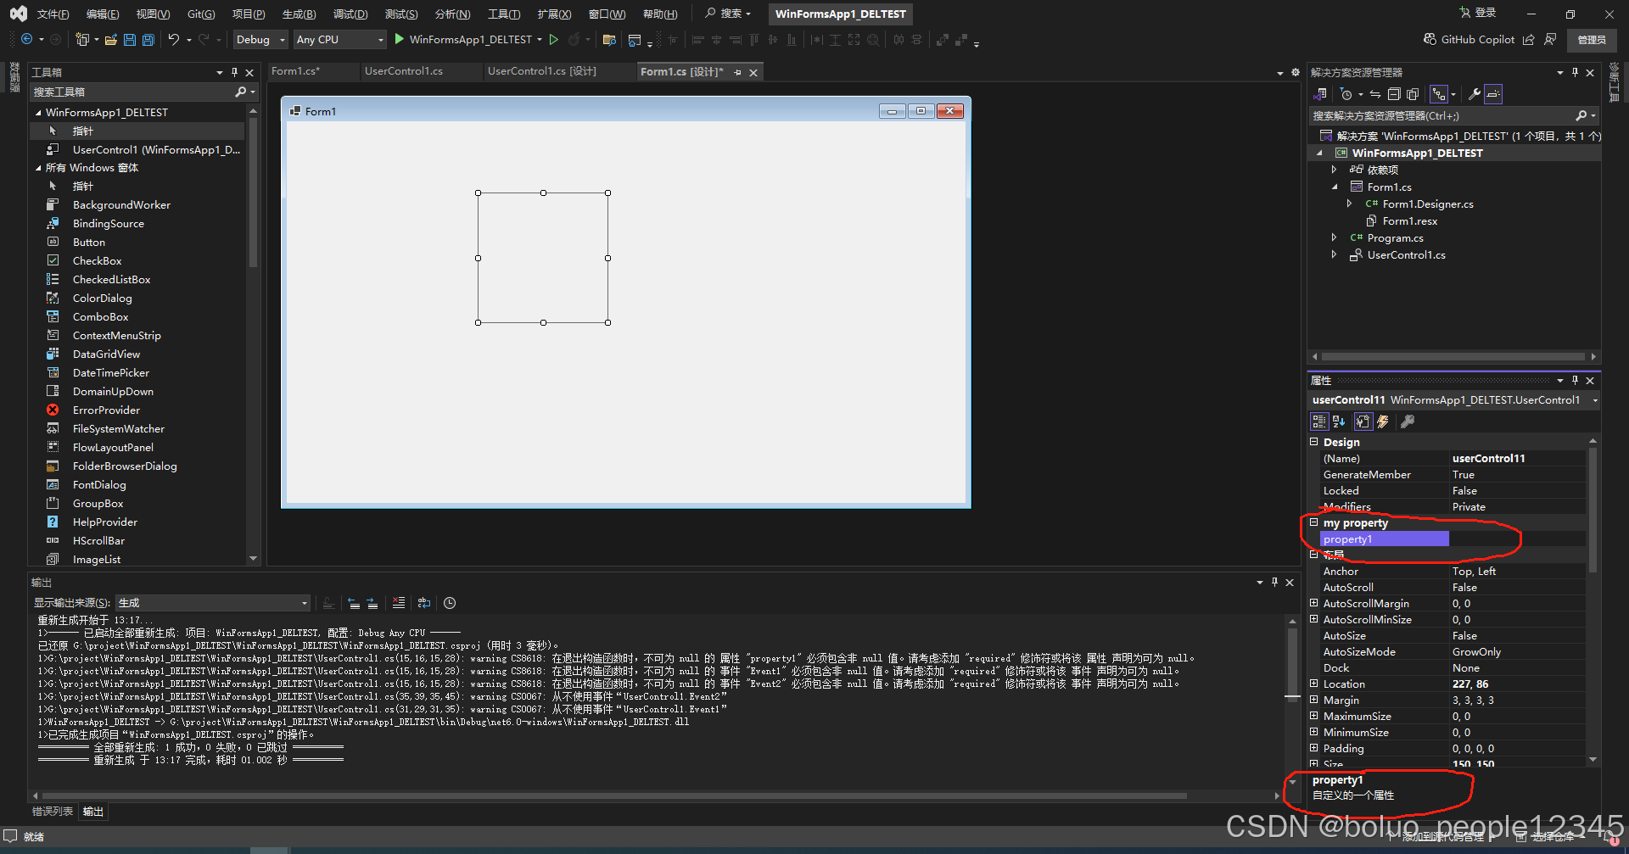This screenshot has width=1629, height=854.
Task: Open the userControl11 object selector dropdown
Action: 1595,400
